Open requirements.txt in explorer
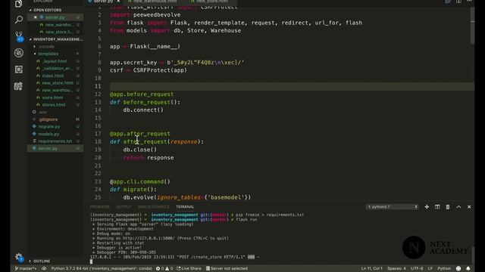The image size is (485, 272). point(55,141)
